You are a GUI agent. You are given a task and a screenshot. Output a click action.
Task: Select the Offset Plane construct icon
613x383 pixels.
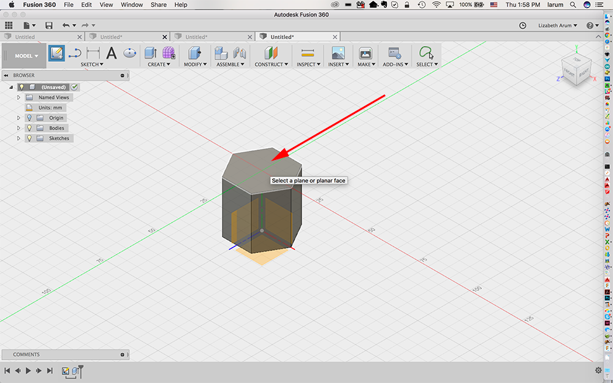click(x=271, y=53)
